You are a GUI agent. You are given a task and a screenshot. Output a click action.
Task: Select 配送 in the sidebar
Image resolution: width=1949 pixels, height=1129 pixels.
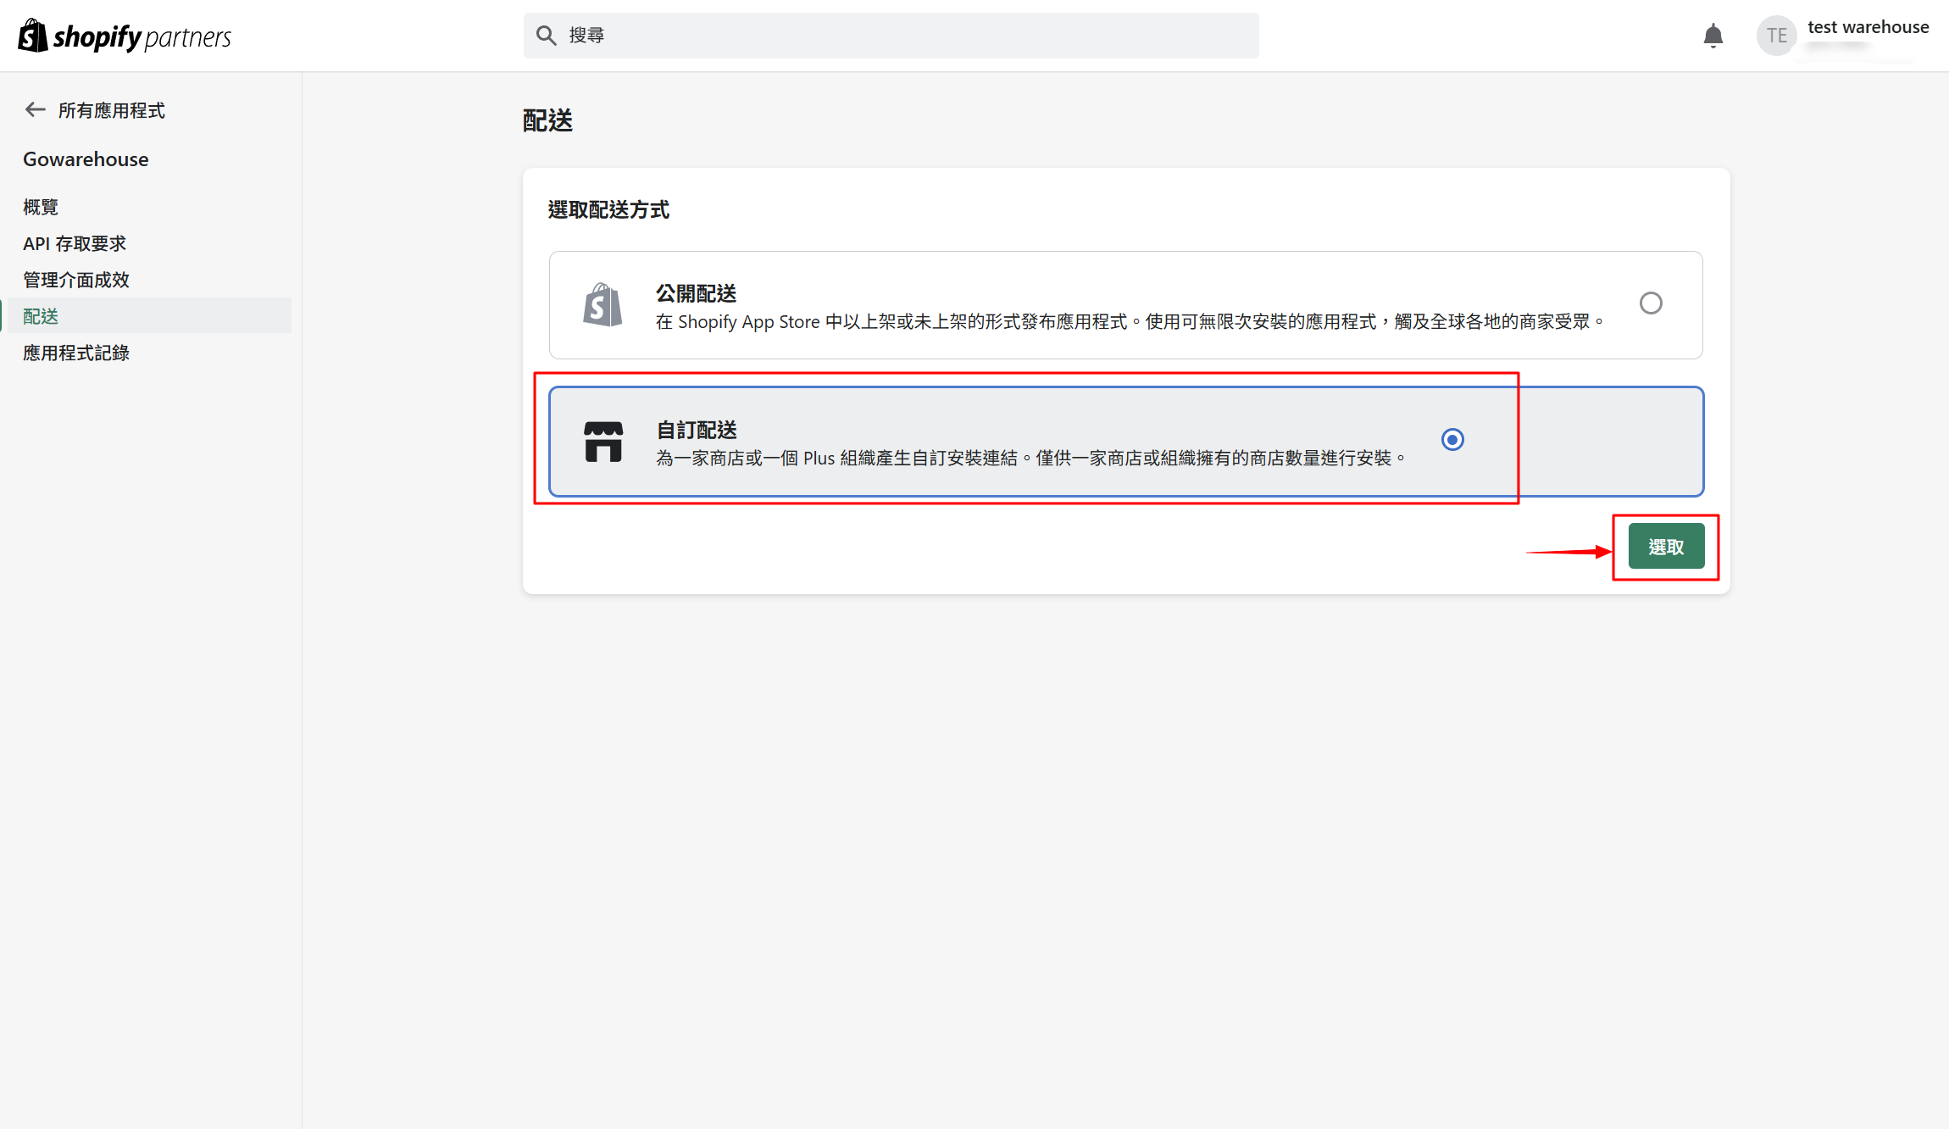pyautogui.click(x=41, y=316)
